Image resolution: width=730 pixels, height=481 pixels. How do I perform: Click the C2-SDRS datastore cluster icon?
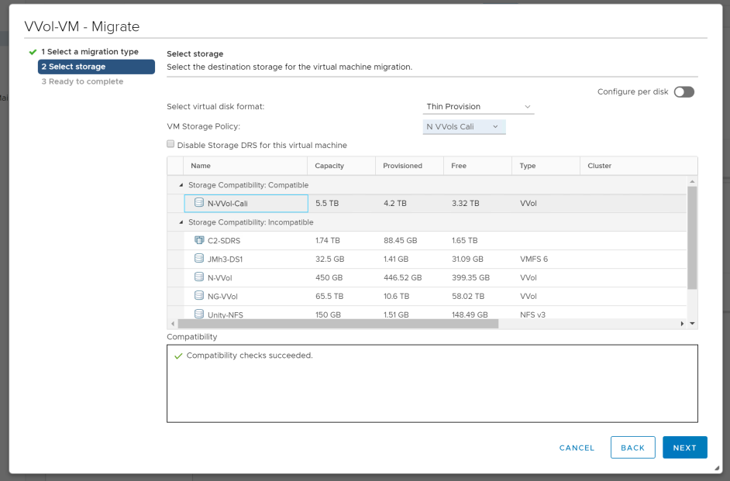(x=199, y=241)
